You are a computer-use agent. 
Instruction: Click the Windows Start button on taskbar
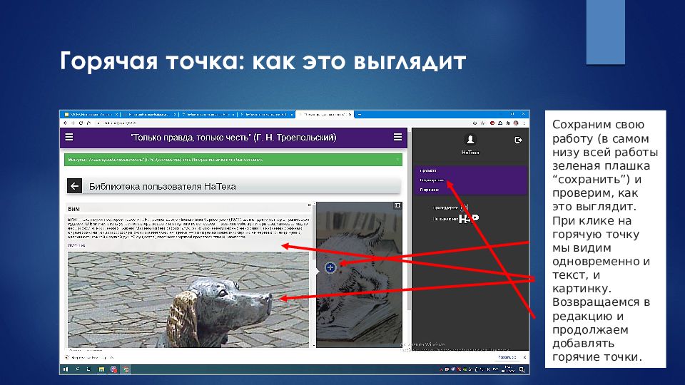65,369
